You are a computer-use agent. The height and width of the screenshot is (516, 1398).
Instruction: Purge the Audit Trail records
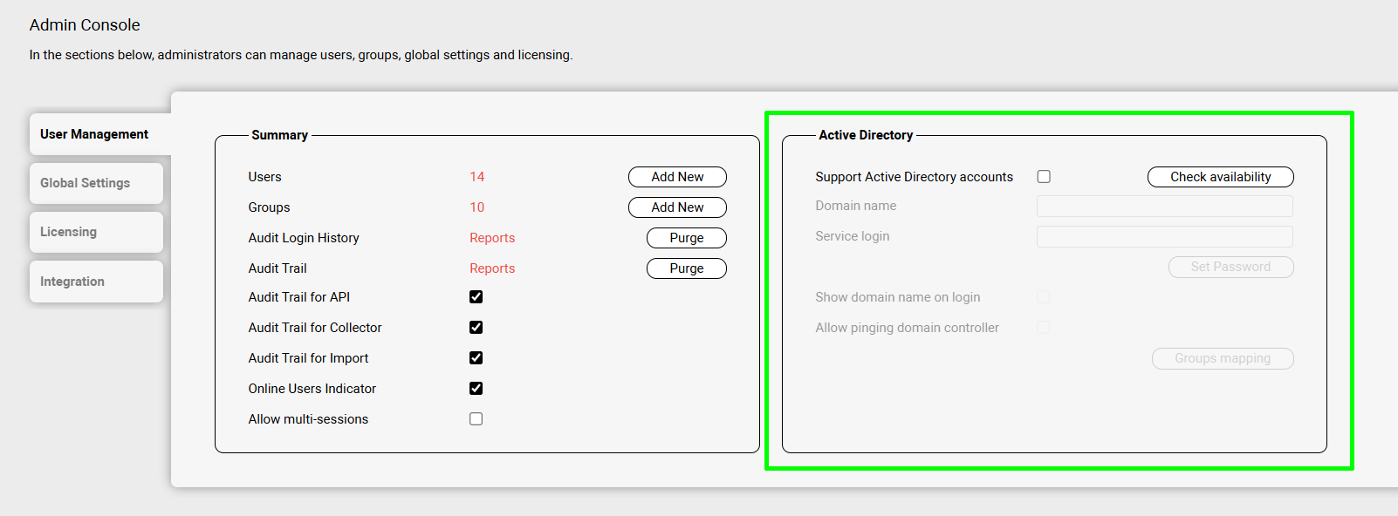point(686,268)
